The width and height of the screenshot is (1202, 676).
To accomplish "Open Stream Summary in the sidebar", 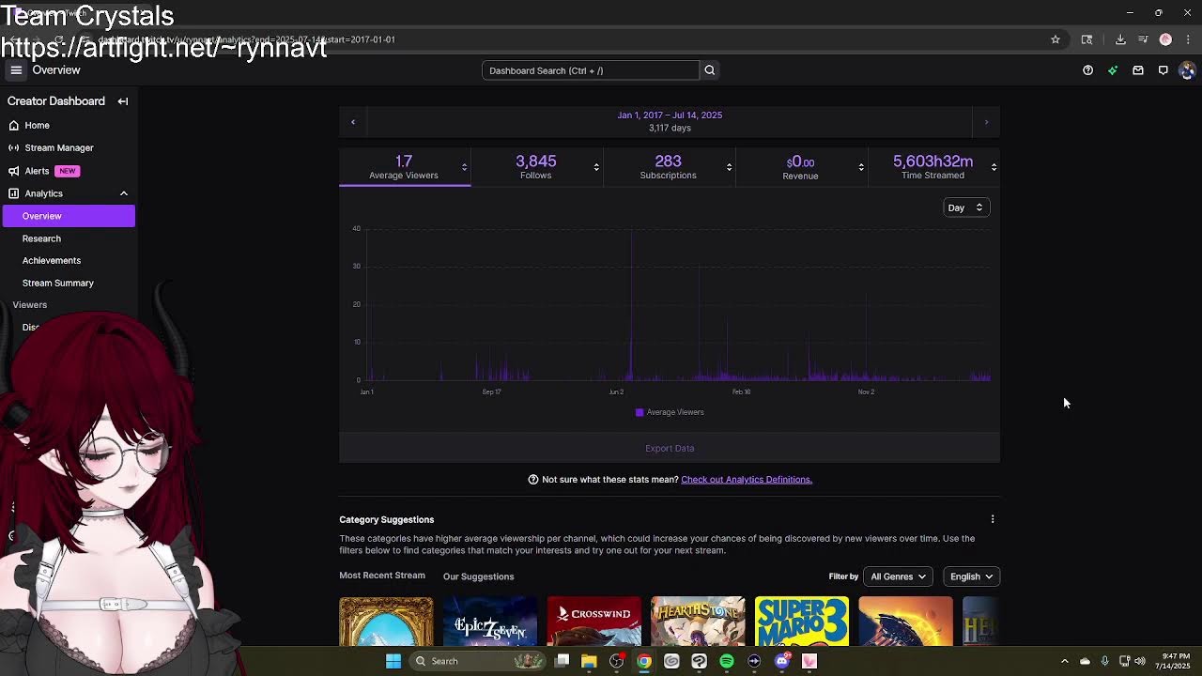I will 58,283.
